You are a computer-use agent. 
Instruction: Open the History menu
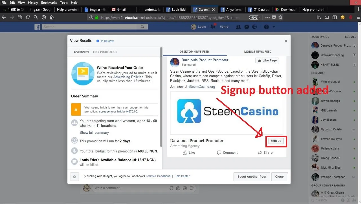33,3
